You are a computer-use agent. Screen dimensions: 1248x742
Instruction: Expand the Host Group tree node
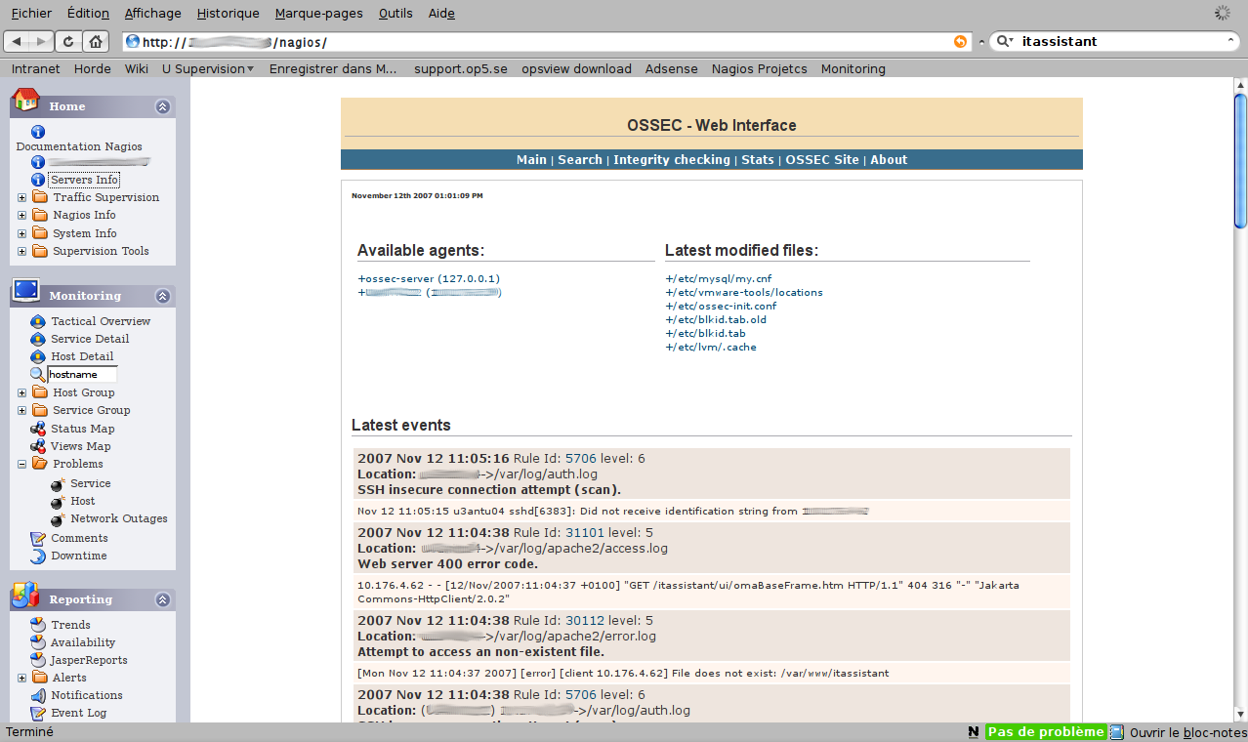[21, 392]
